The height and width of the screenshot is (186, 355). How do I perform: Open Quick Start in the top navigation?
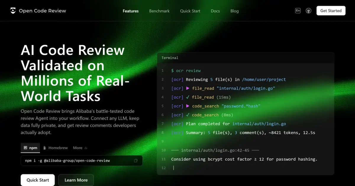point(190,11)
